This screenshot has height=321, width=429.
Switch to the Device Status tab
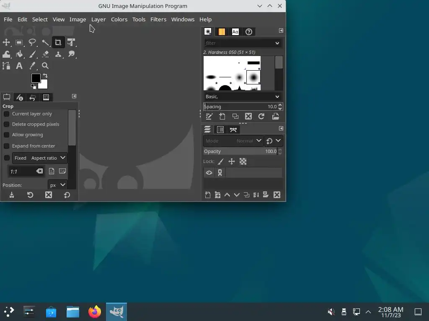20,97
